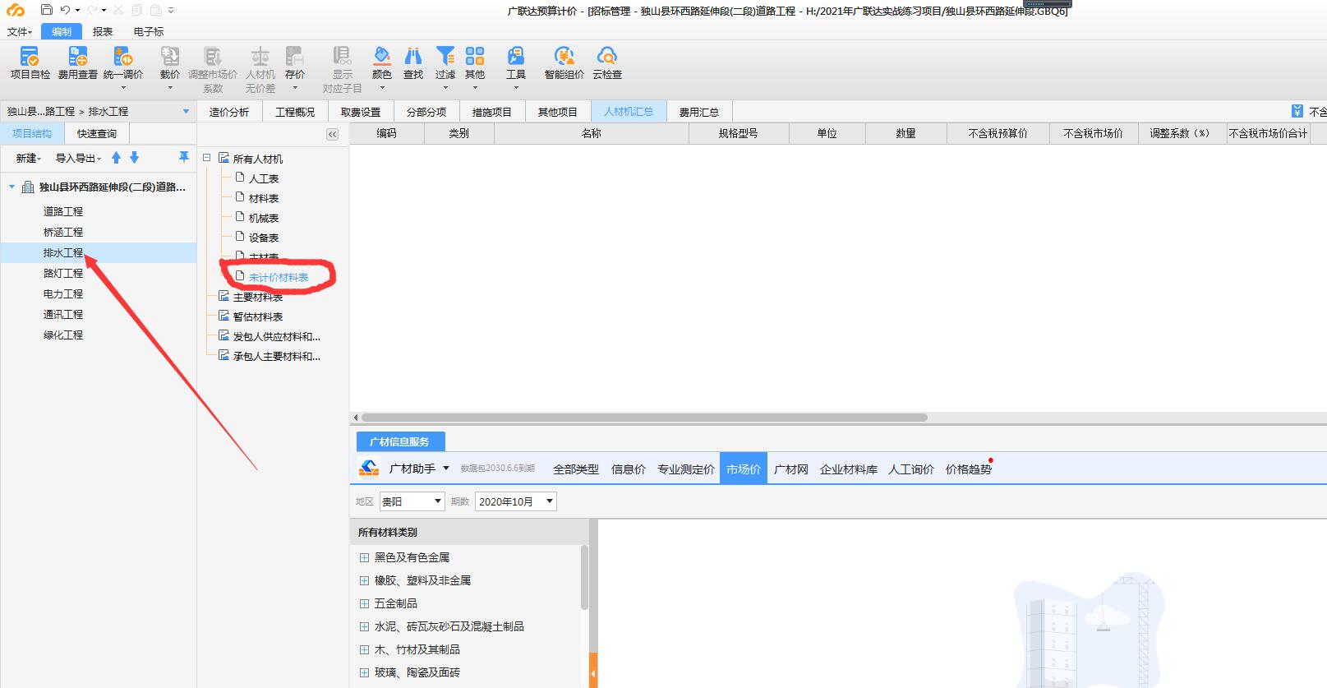
Task: Expand the 黑色及有色金属 category
Action: click(x=364, y=557)
